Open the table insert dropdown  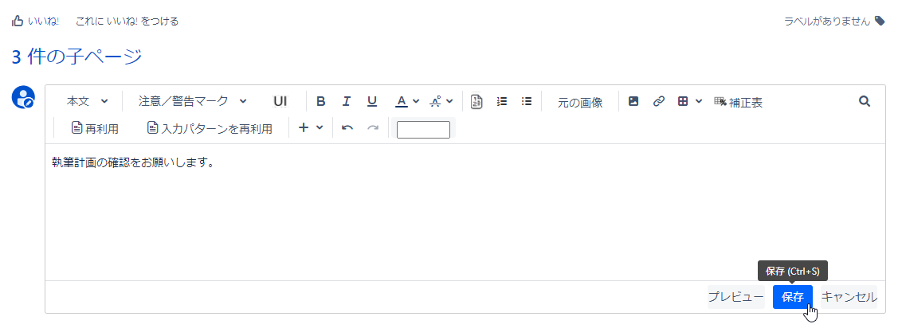click(690, 102)
